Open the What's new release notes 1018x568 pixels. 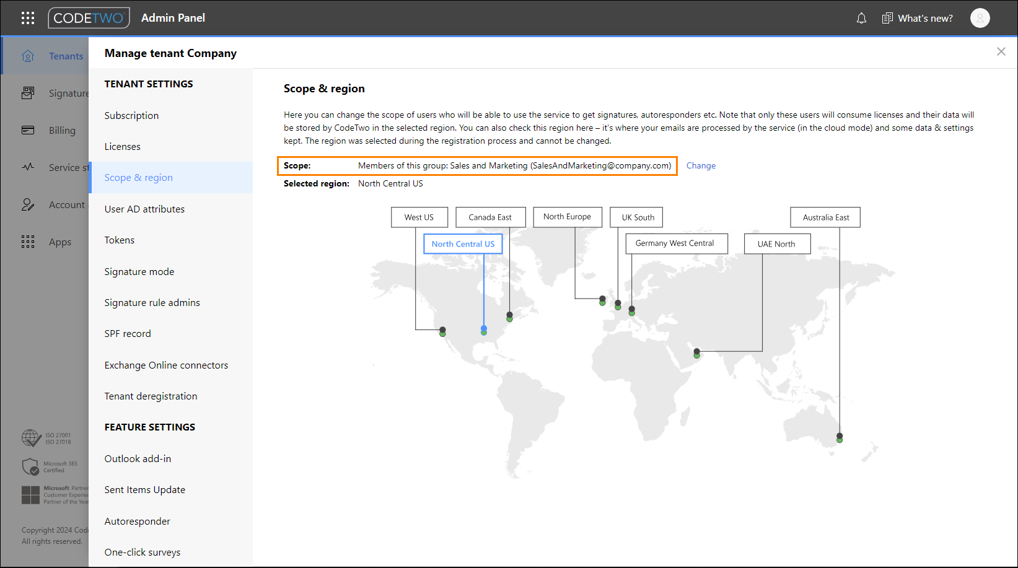(917, 18)
